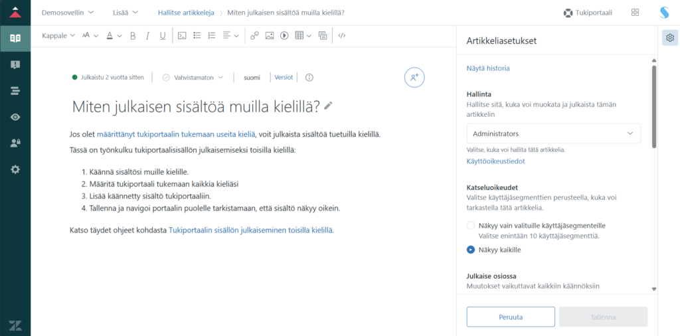Click the Tallenna button
The height and width of the screenshot is (336, 680).
(603, 317)
